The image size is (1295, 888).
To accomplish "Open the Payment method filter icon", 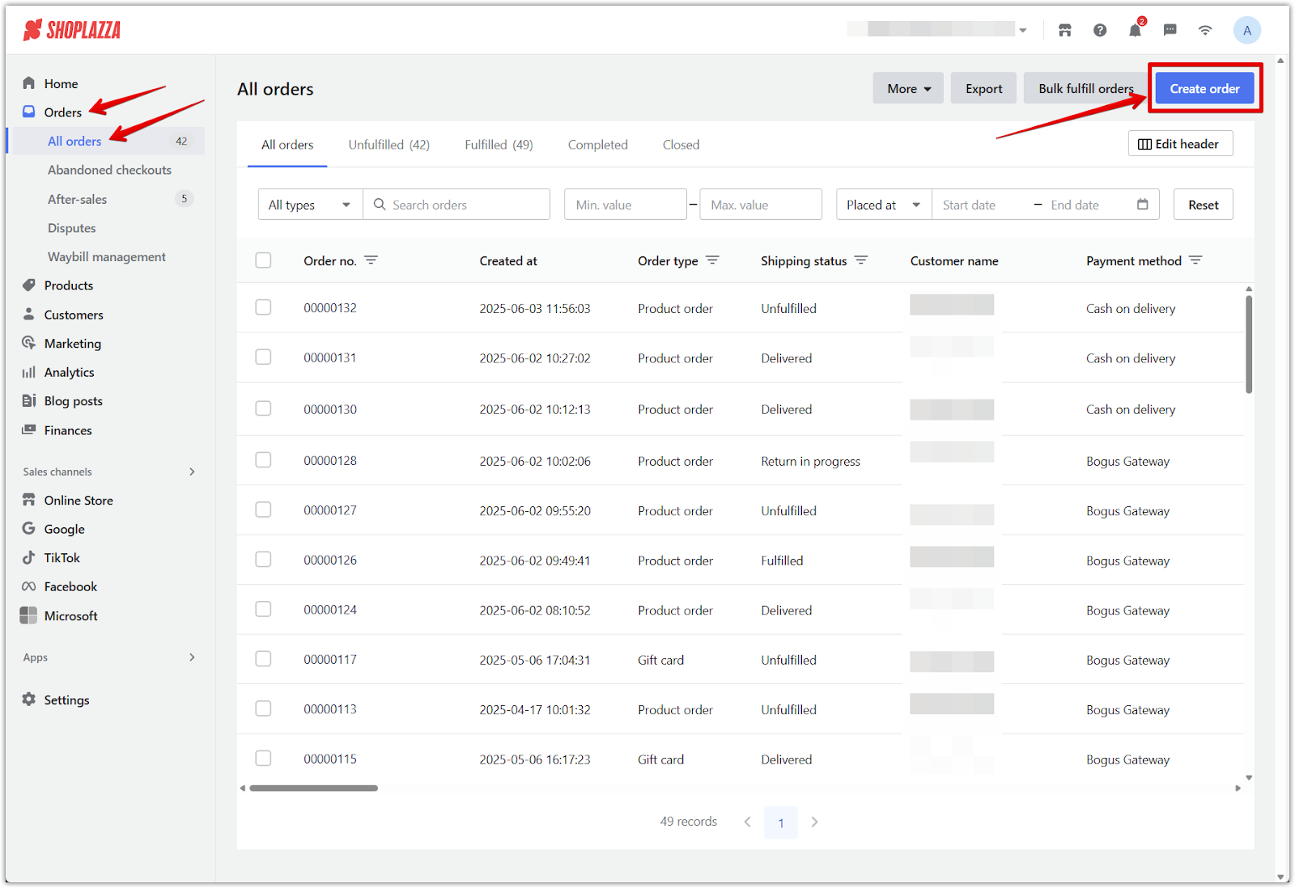I will click(x=1195, y=260).
